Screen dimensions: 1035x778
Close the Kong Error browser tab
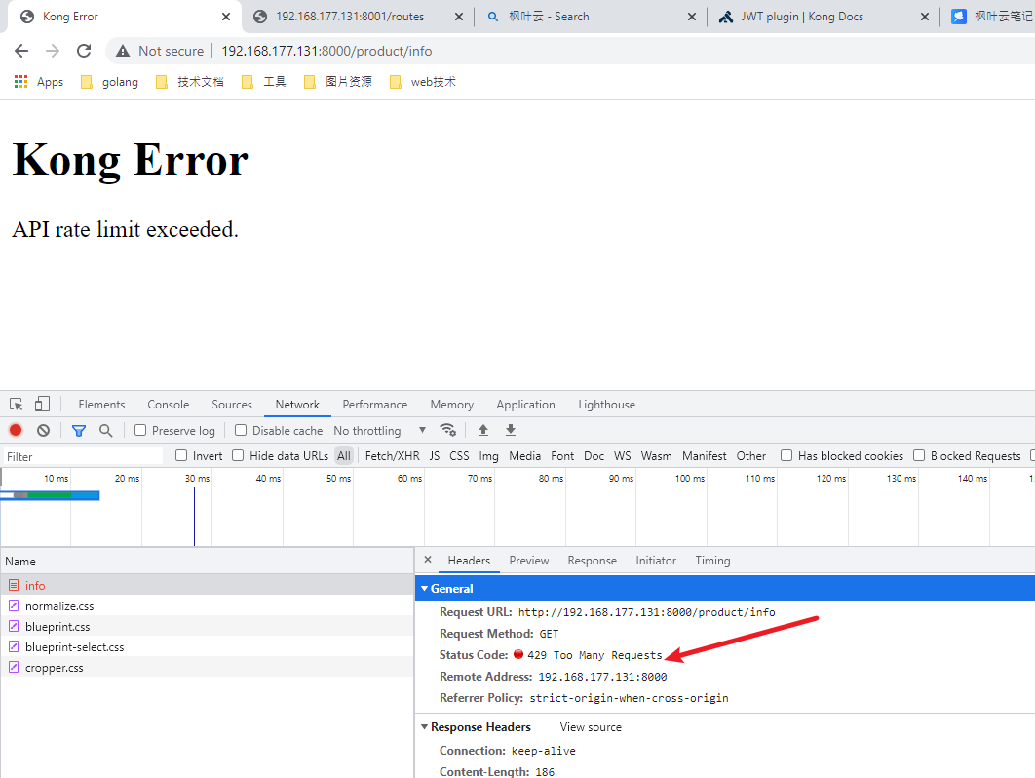pyautogui.click(x=226, y=17)
